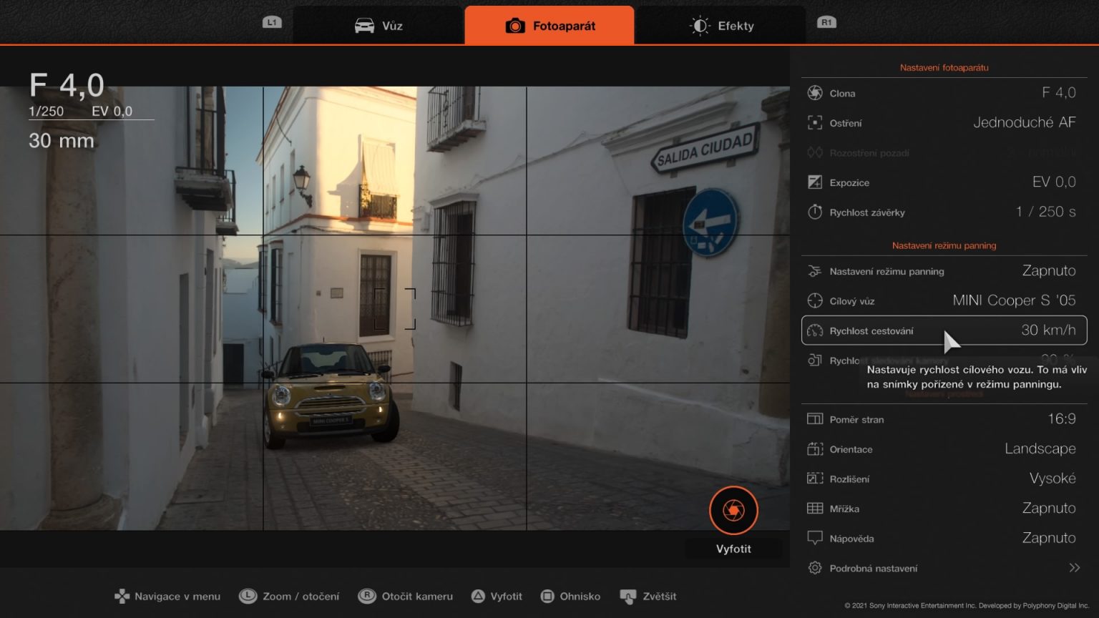The width and height of the screenshot is (1099, 618).
Task: Choose Cílový vůz MINI Cooper S '05
Action: [1015, 300]
